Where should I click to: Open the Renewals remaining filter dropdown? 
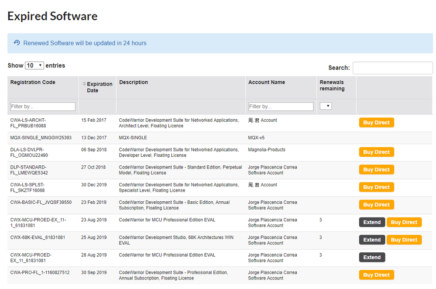point(326,106)
